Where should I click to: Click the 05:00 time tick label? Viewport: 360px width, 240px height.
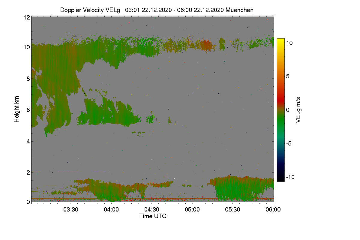(192, 210)
